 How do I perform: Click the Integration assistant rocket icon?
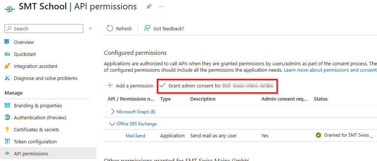tap(7, 66)
